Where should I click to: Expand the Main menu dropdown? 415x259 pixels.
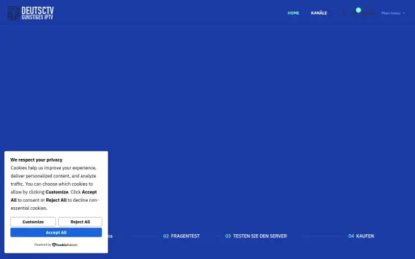393,13
